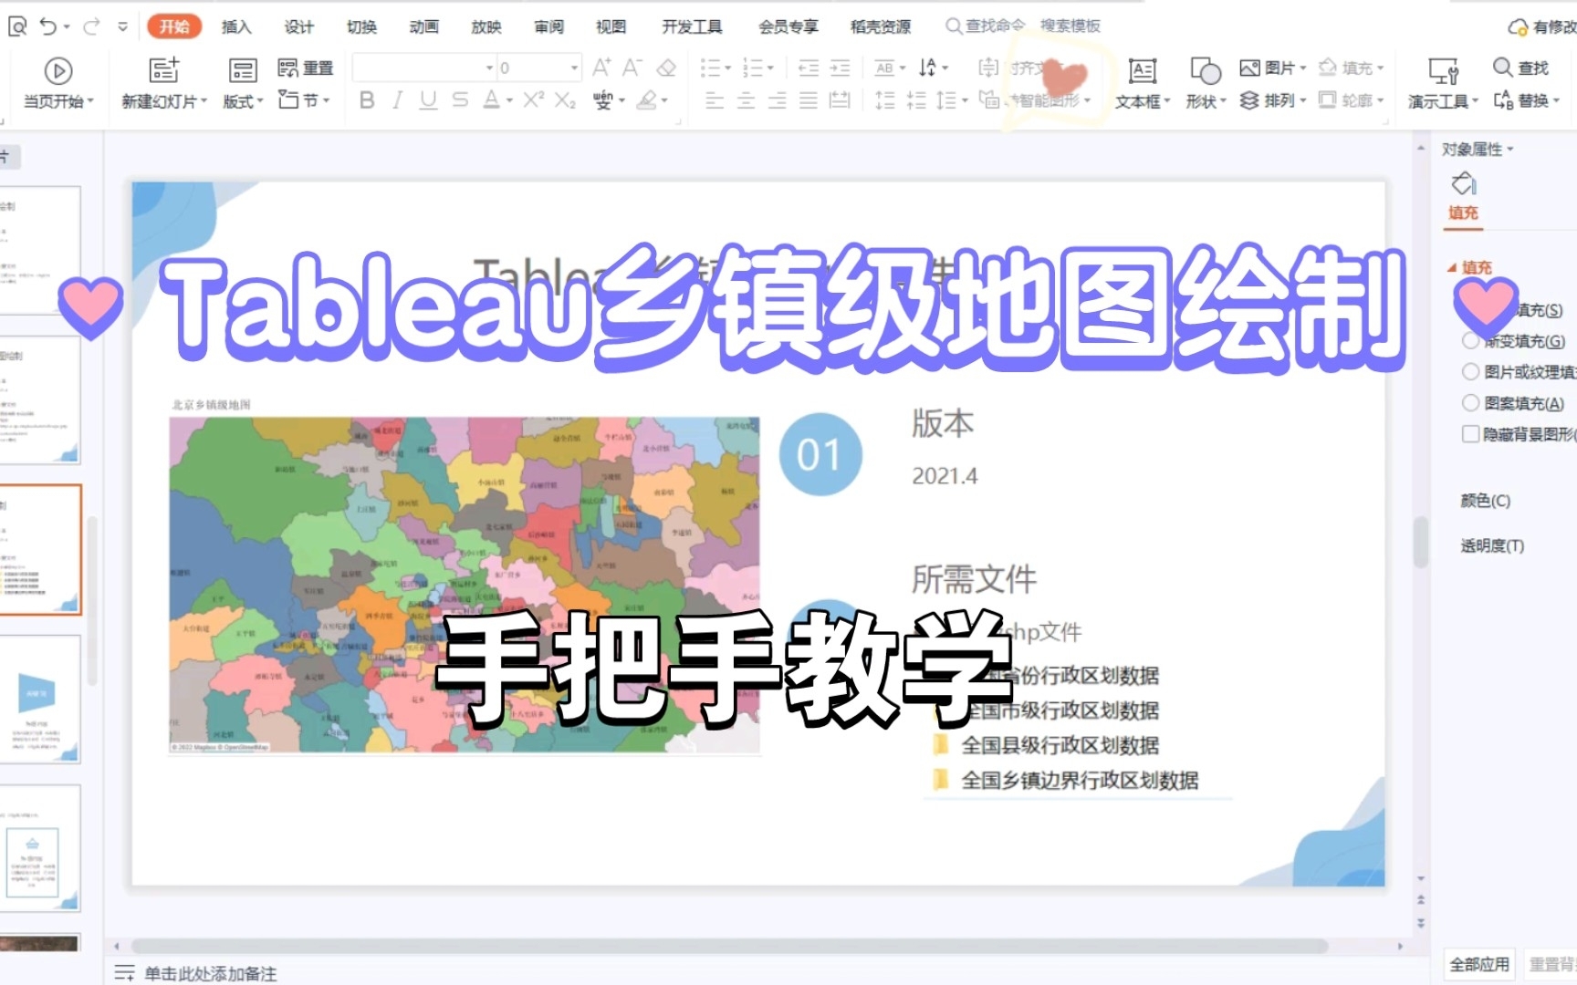Align text to the left
The image size is (1577, 985).
pos(715,100)
